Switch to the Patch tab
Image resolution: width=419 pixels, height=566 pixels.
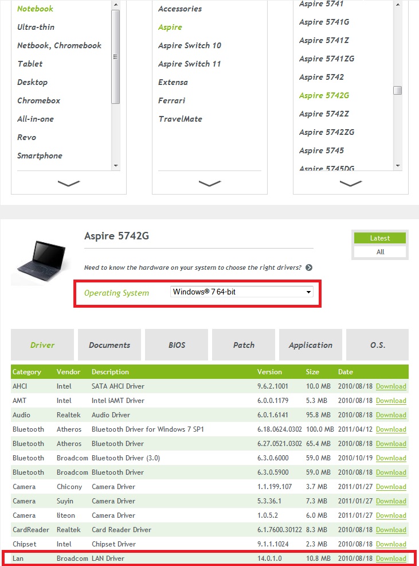(x=244, y=345)
